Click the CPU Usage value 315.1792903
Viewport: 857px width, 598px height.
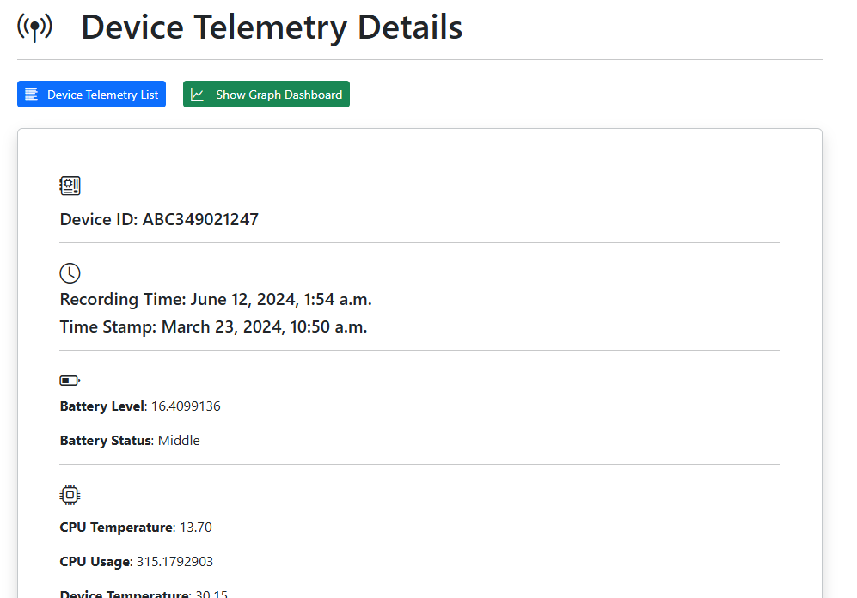(x=174, y=562)
